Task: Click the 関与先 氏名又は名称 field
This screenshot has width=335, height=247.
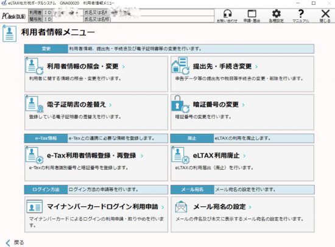Action: click(162, 19)
